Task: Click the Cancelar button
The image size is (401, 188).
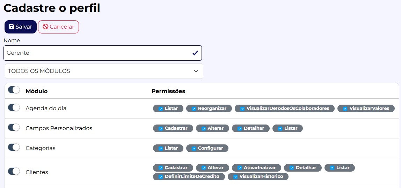Action: (x=58, y=27)
